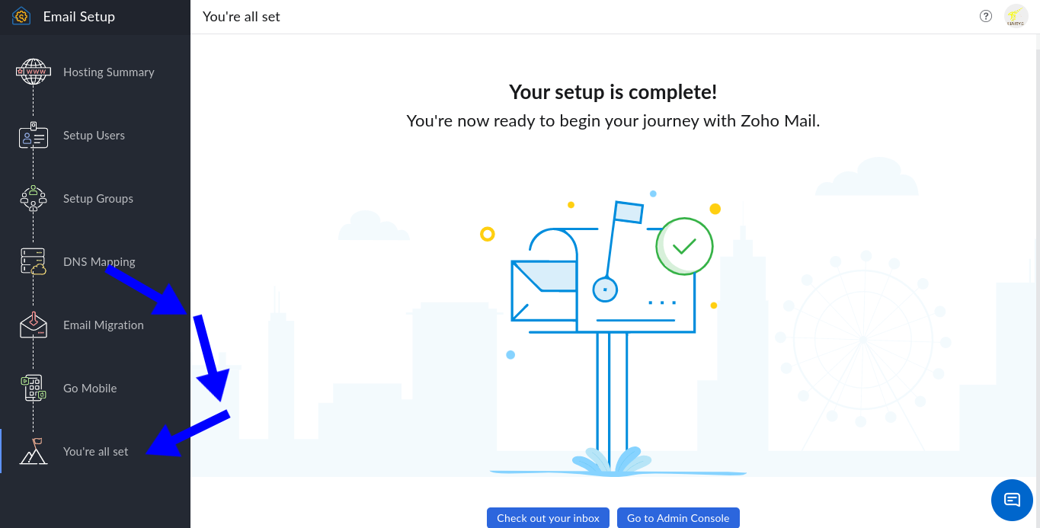Viewport: 1040px width, 528px height.
Task: Click the Setup Groups people icon
Action: point(33,199)
